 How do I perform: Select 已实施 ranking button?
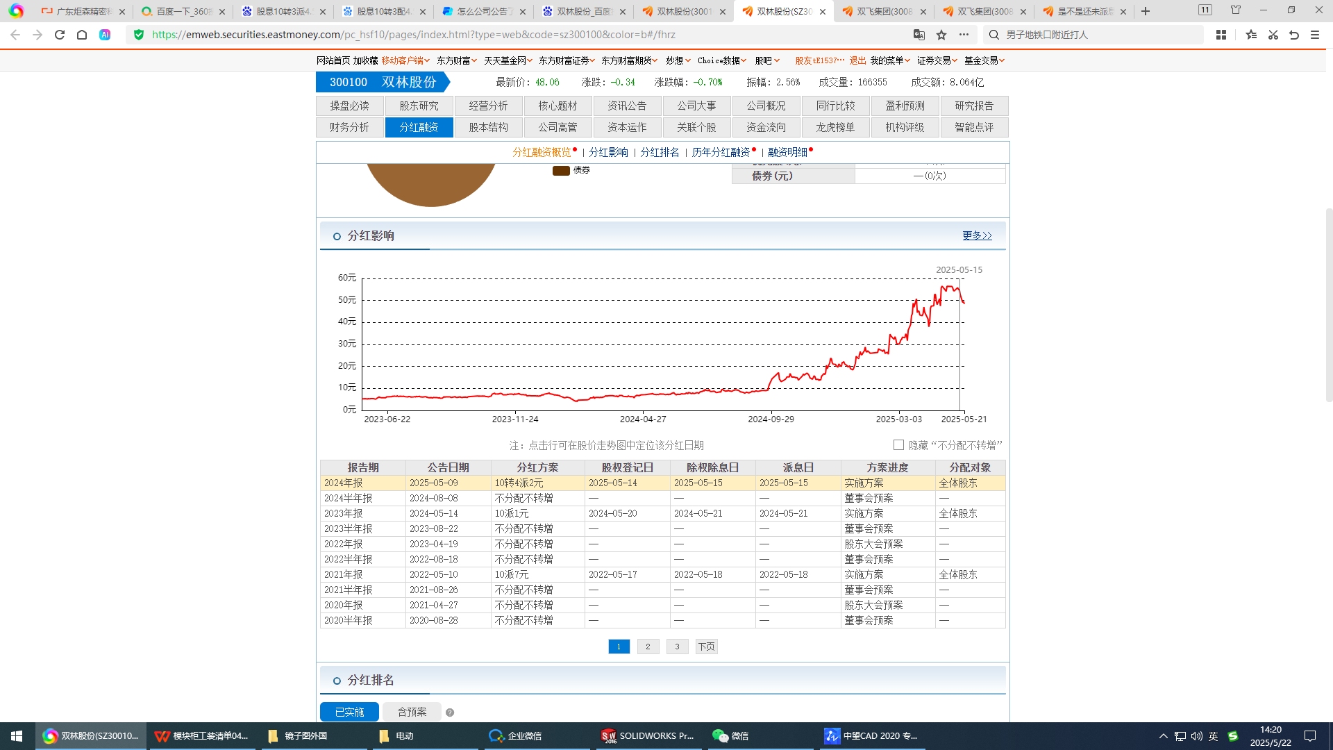349,712
